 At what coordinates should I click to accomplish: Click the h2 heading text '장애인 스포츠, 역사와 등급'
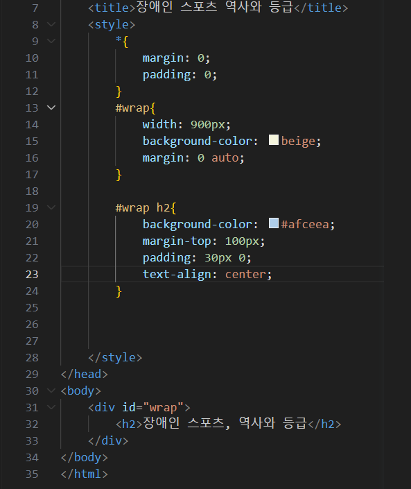pyautogui.click(x=225, y=424)
